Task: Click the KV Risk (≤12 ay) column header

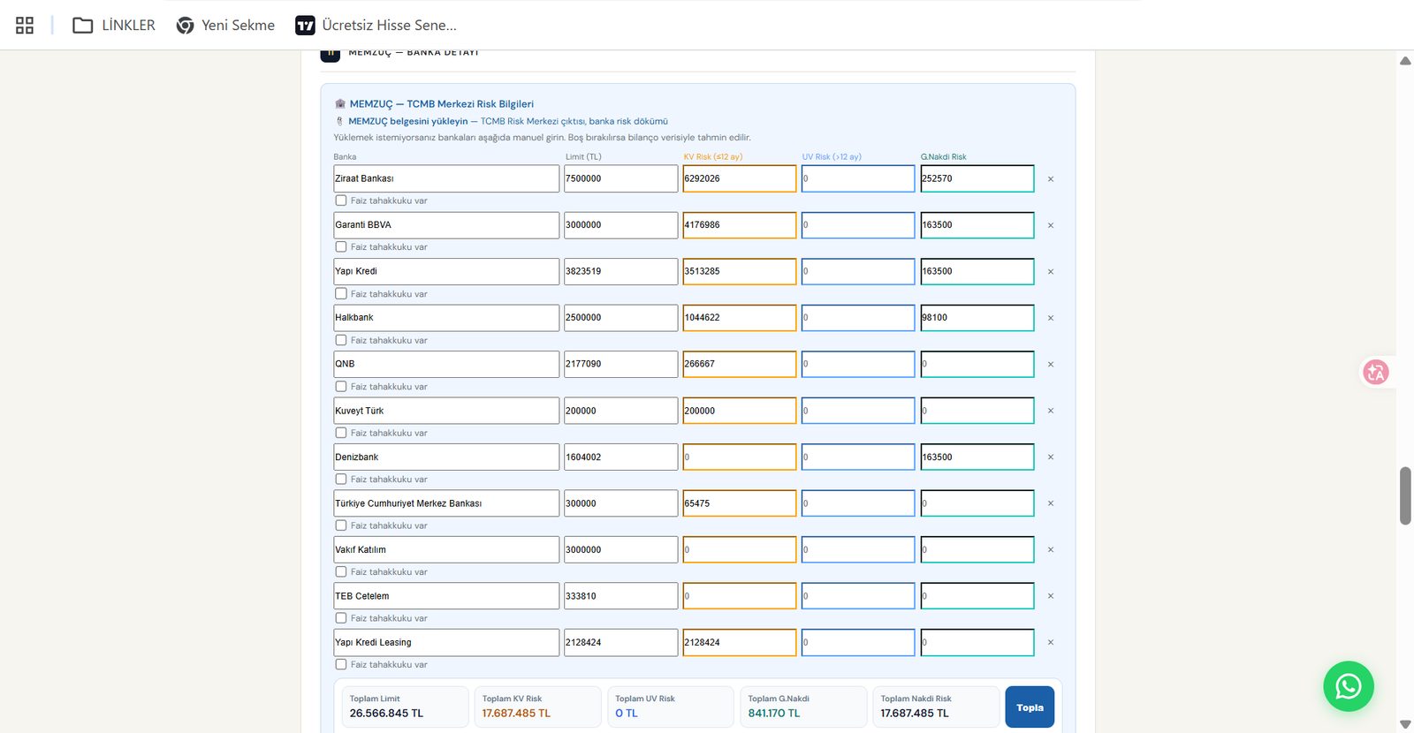Action: click(x=712, y=157)
